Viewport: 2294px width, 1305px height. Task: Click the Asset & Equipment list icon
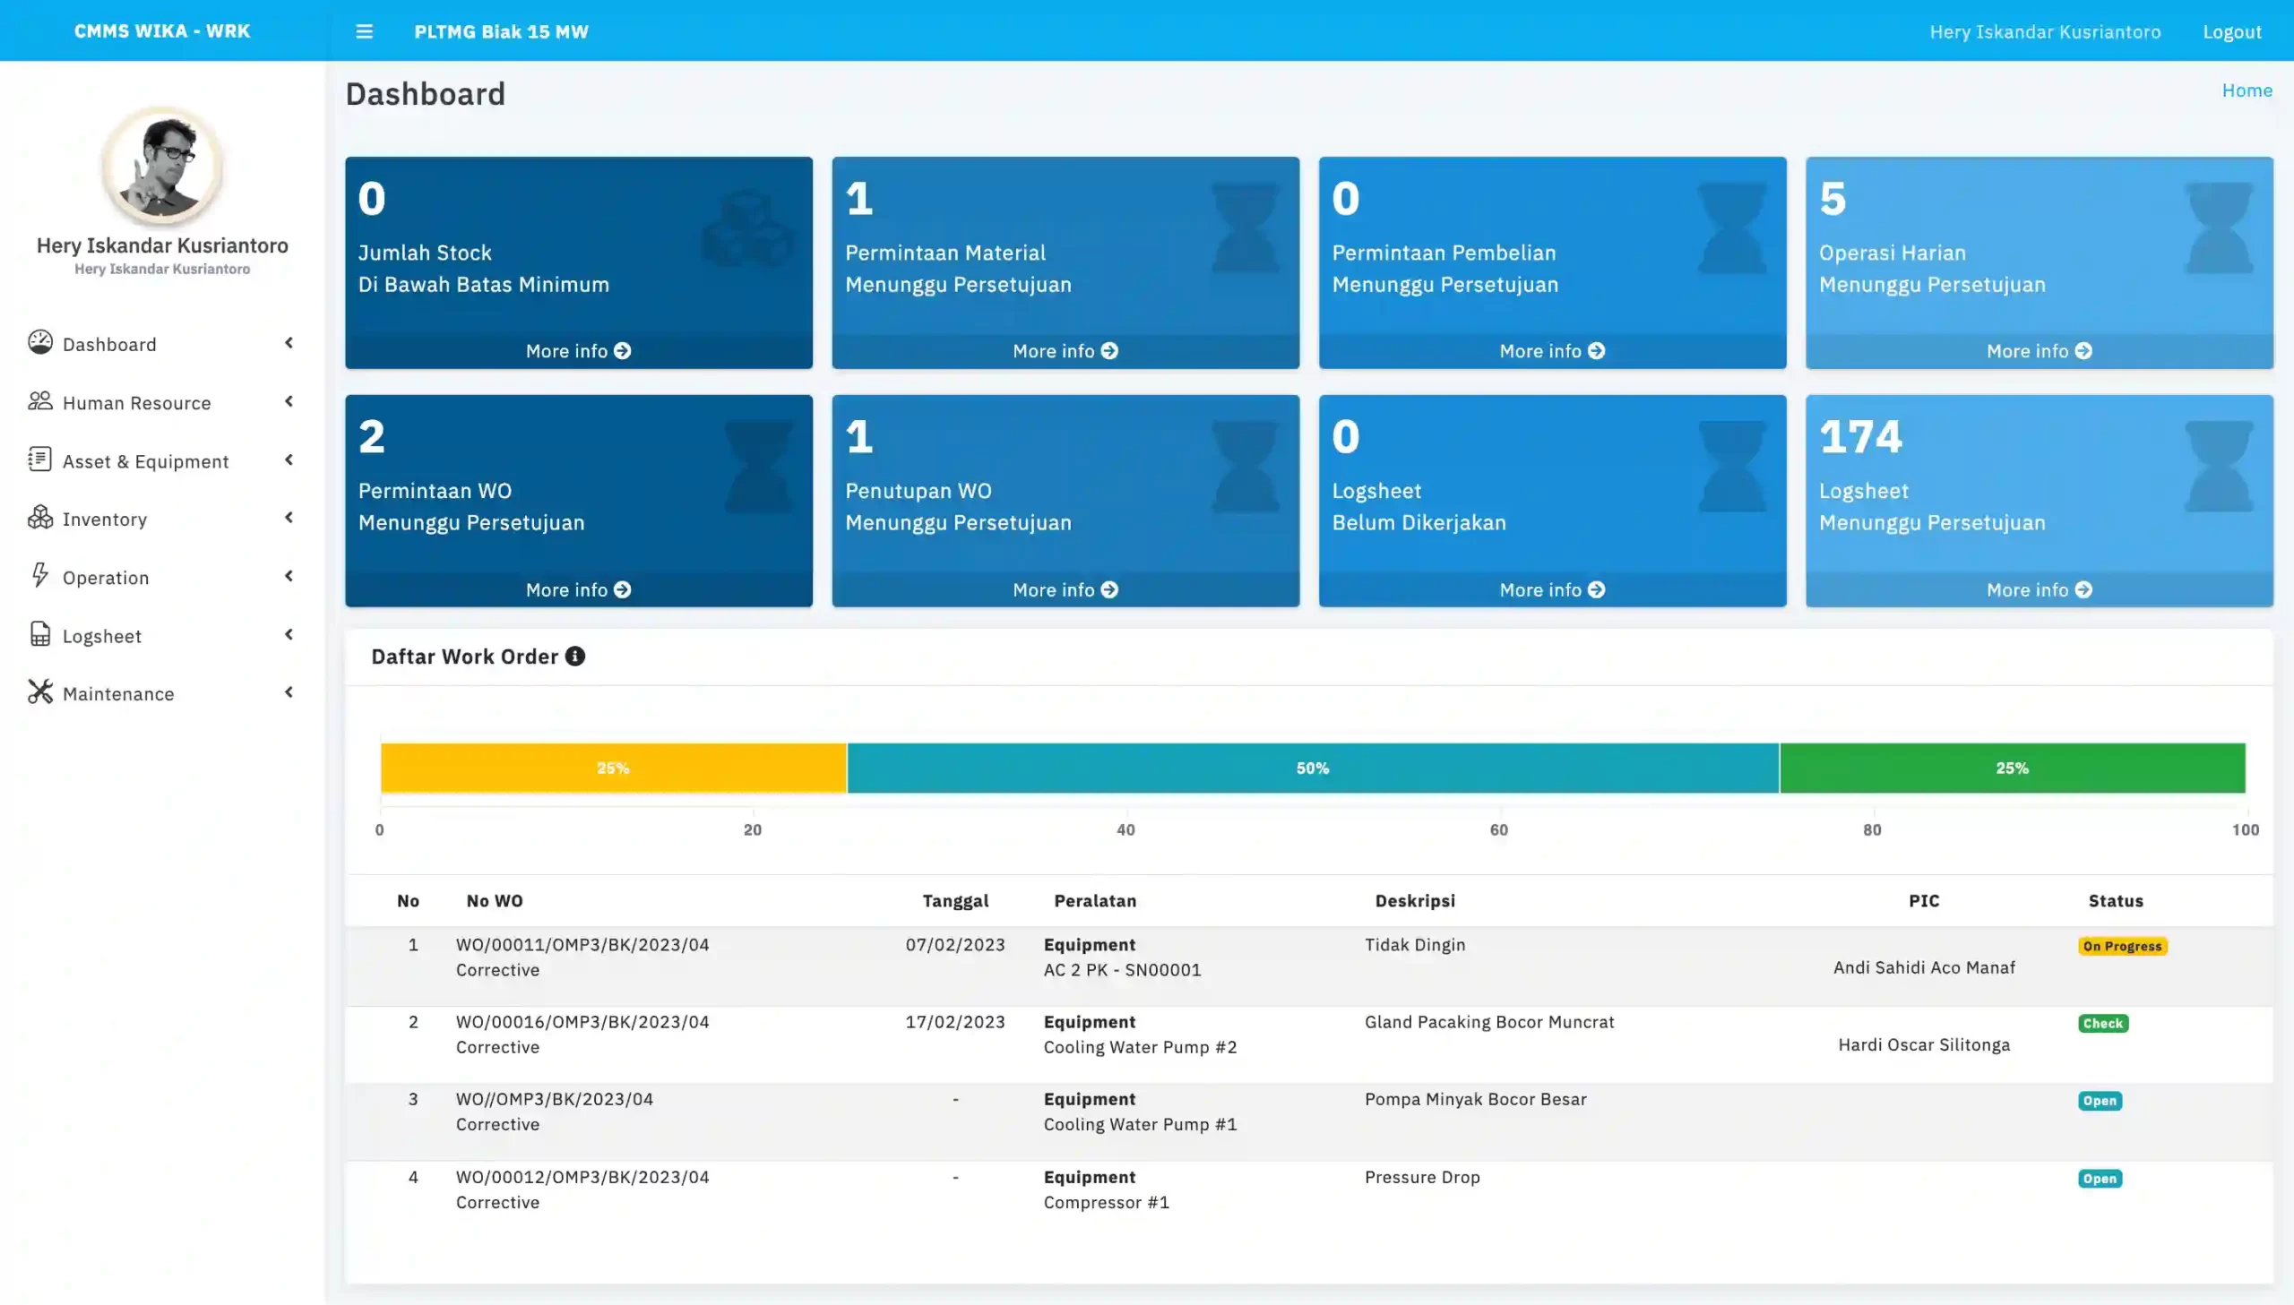pyautogui.click(x=39, y=459)
